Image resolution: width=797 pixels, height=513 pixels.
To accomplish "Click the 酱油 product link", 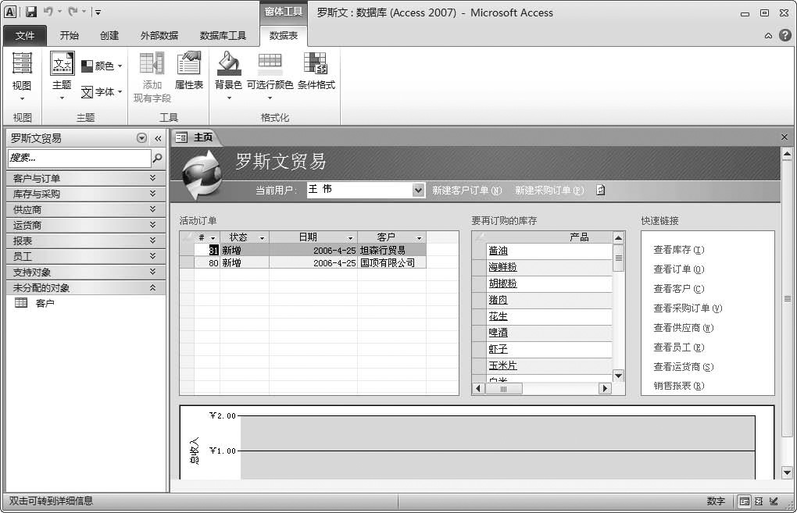I will tap(499, 251).
